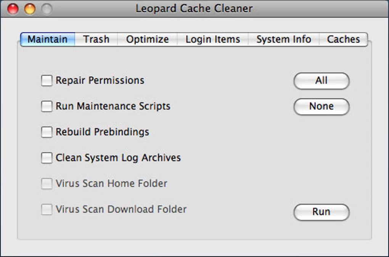The width and height of the screenshot is (389, 257).
Task: Click the Maintain tab
Action: (x=47, y=40)
